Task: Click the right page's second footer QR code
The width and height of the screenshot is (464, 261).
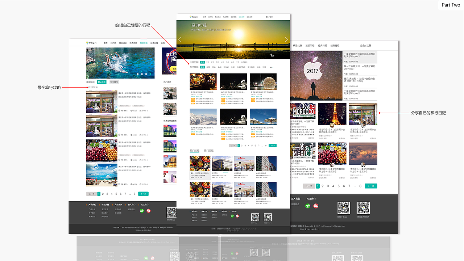Action: click(x=363, y=208)
